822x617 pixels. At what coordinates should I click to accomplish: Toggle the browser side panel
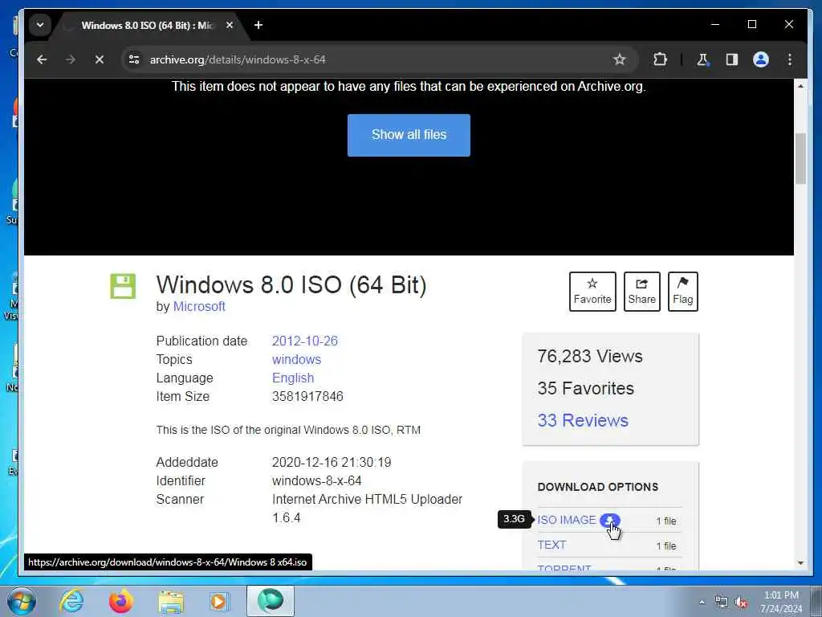point(732,59)
